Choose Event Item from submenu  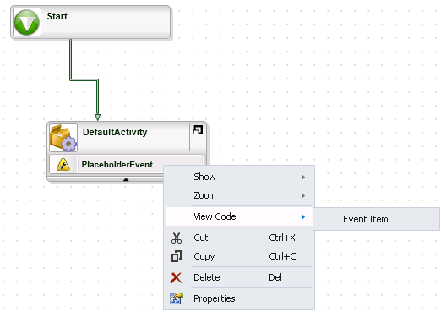pyautogui.click(x=376, y=219)
